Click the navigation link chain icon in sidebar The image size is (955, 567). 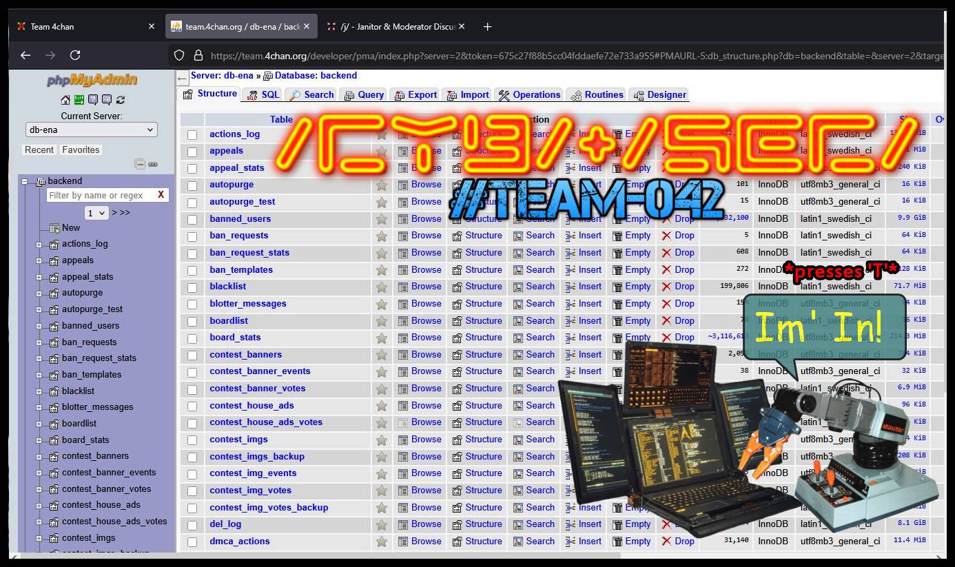(x=153, y=164)
